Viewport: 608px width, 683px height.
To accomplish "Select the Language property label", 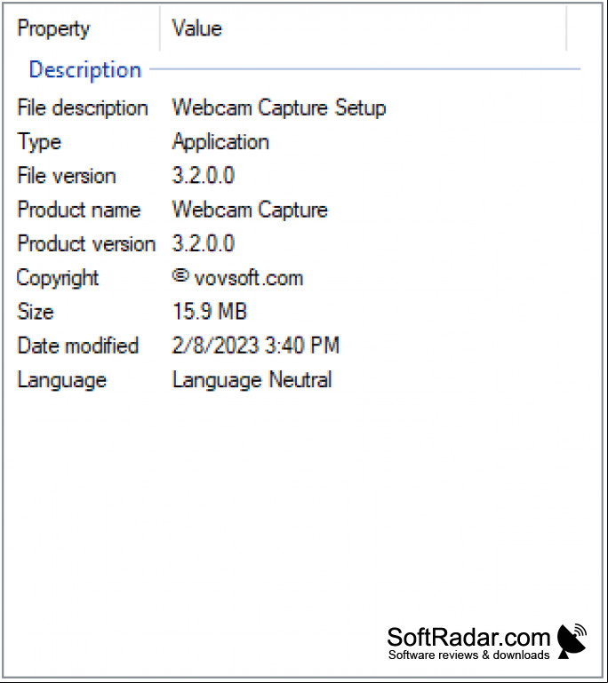I will (61, 380).
